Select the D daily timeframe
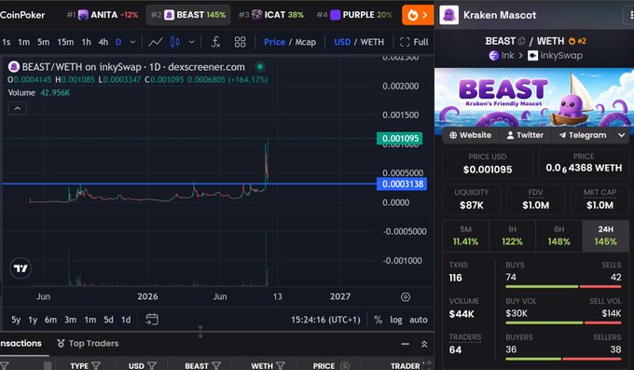 pos(118,42)
